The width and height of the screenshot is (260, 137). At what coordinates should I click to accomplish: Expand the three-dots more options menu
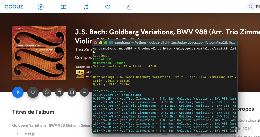84,92
